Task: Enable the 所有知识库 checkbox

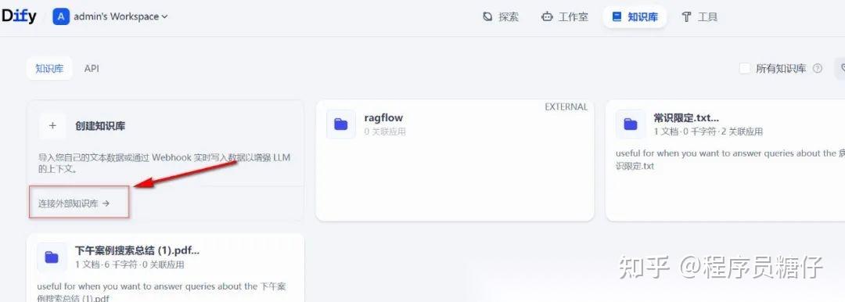Action: coord(745,69)
